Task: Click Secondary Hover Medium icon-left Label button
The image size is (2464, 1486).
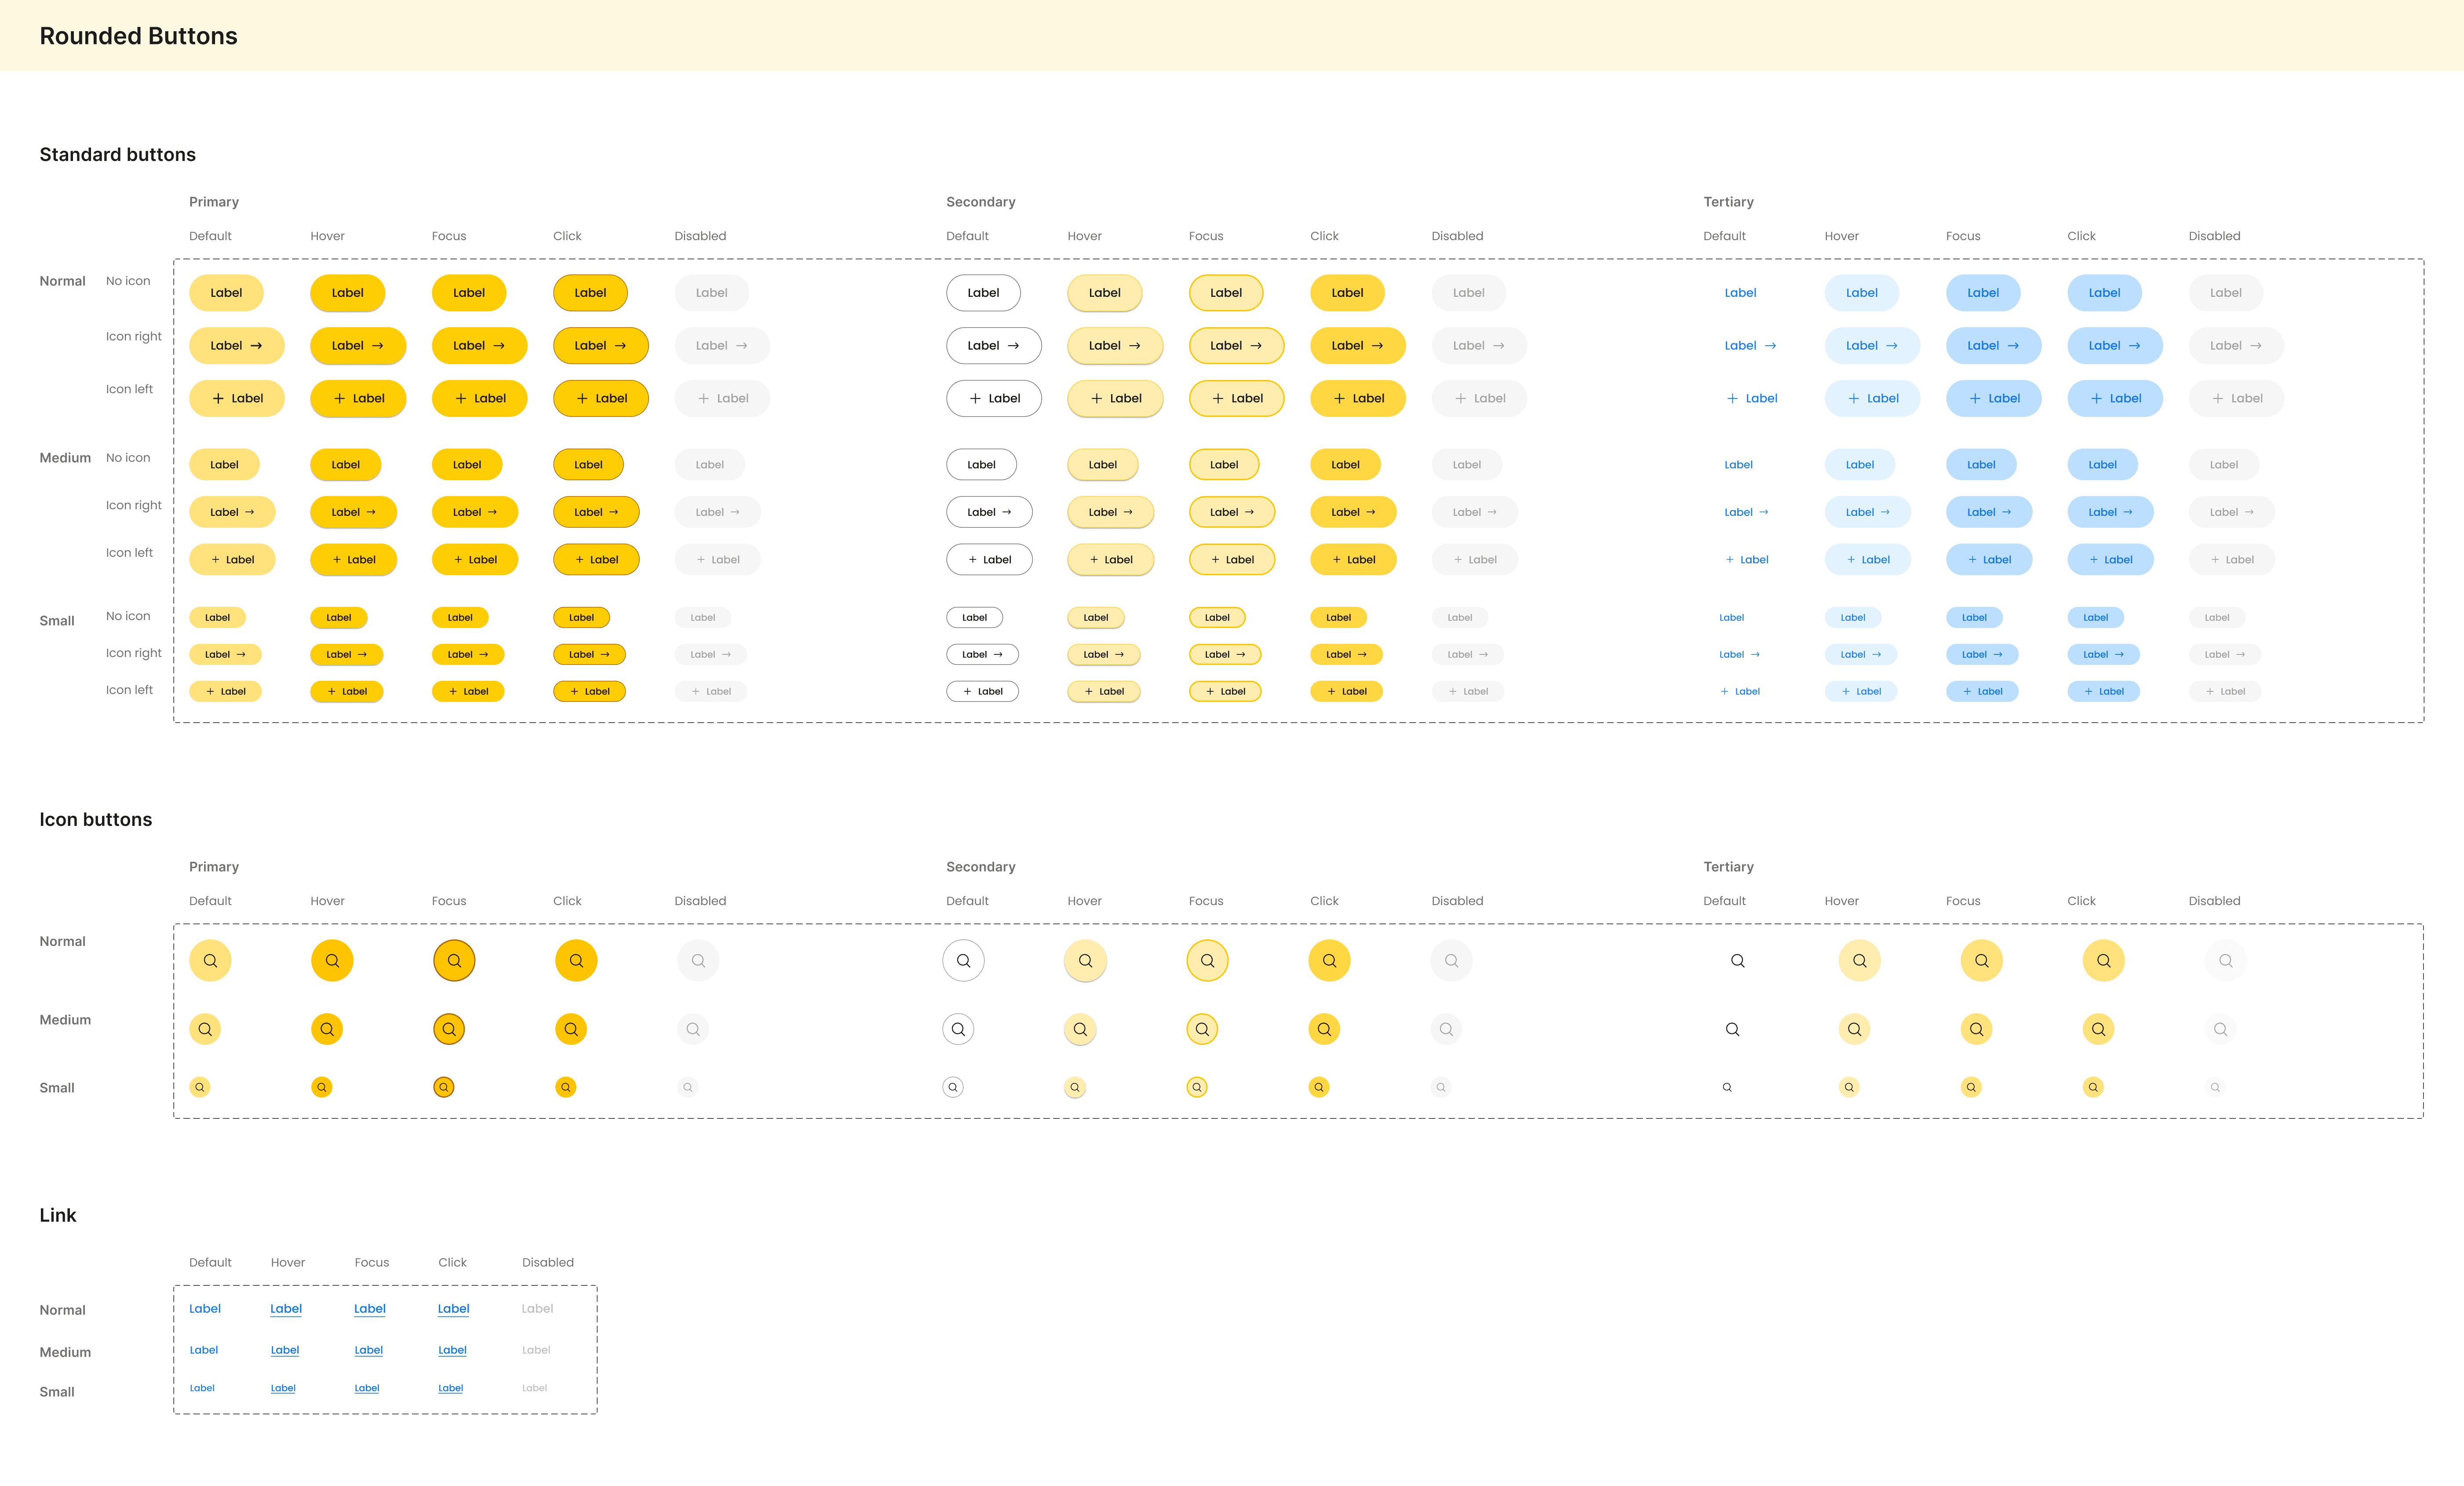Action: [x=1111, y=560]
